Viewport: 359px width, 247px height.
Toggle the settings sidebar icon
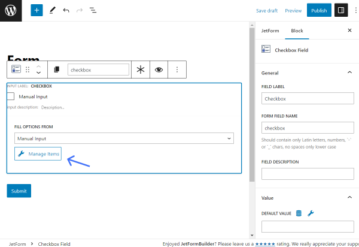click(341, 10)
